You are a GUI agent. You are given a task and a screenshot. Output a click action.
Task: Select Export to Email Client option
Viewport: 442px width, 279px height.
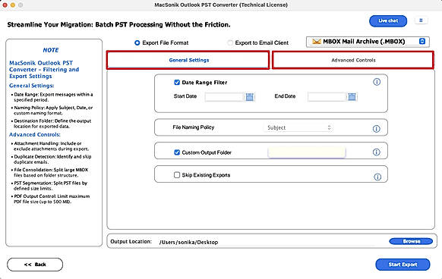pyautogui.click(x=230, y=42)
